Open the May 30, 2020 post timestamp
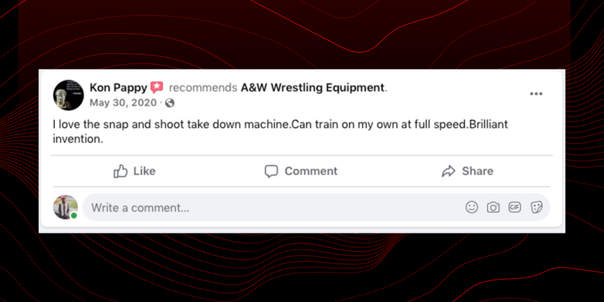 [123, 102]
